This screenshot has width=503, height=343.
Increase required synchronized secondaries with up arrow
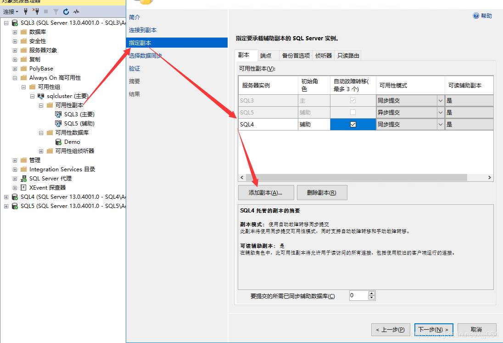371,294
